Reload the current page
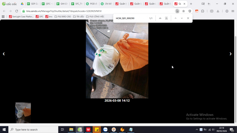237x133 pixels. (x=17, y=11)
